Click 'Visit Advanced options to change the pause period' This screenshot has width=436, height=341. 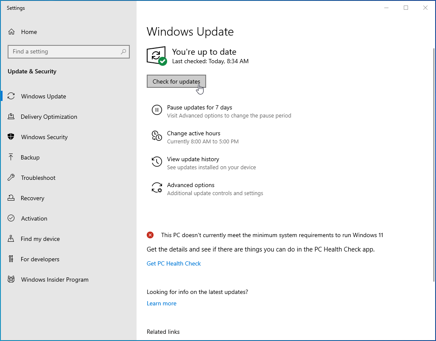click(x=229, y=115)
